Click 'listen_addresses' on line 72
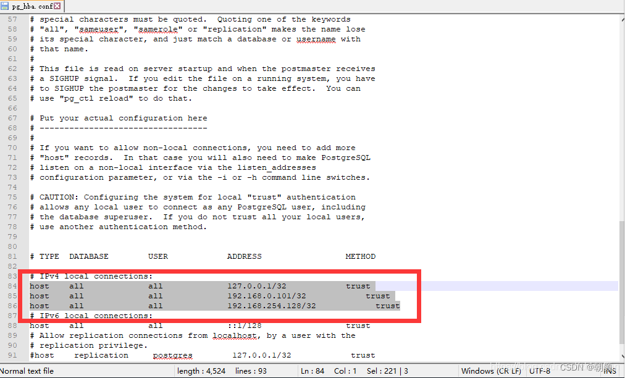 click(277, 167)
